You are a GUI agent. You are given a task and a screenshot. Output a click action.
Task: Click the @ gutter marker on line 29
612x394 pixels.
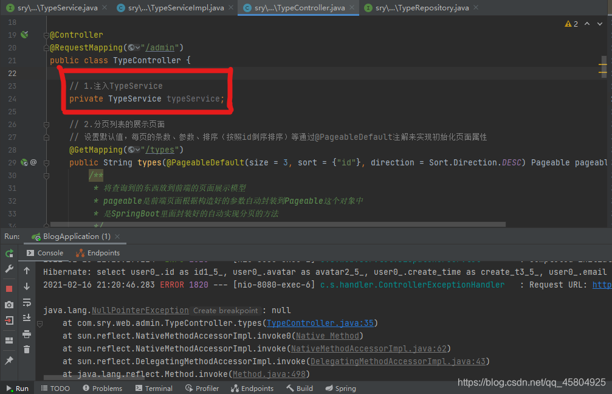click(33, 162)
